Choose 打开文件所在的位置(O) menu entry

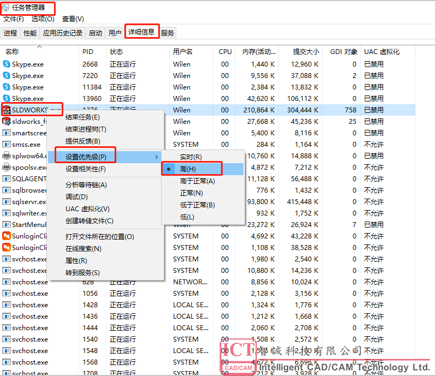coord(106,236)
